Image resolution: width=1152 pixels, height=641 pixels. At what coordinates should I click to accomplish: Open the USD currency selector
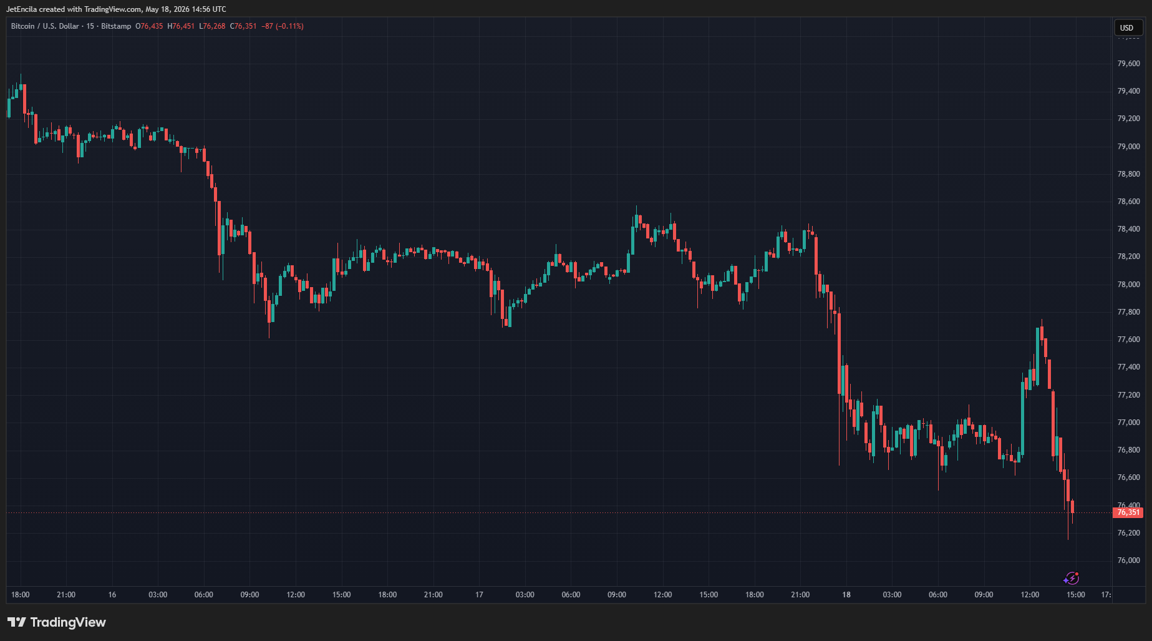pyautogui.click(x=1127, y=27)
